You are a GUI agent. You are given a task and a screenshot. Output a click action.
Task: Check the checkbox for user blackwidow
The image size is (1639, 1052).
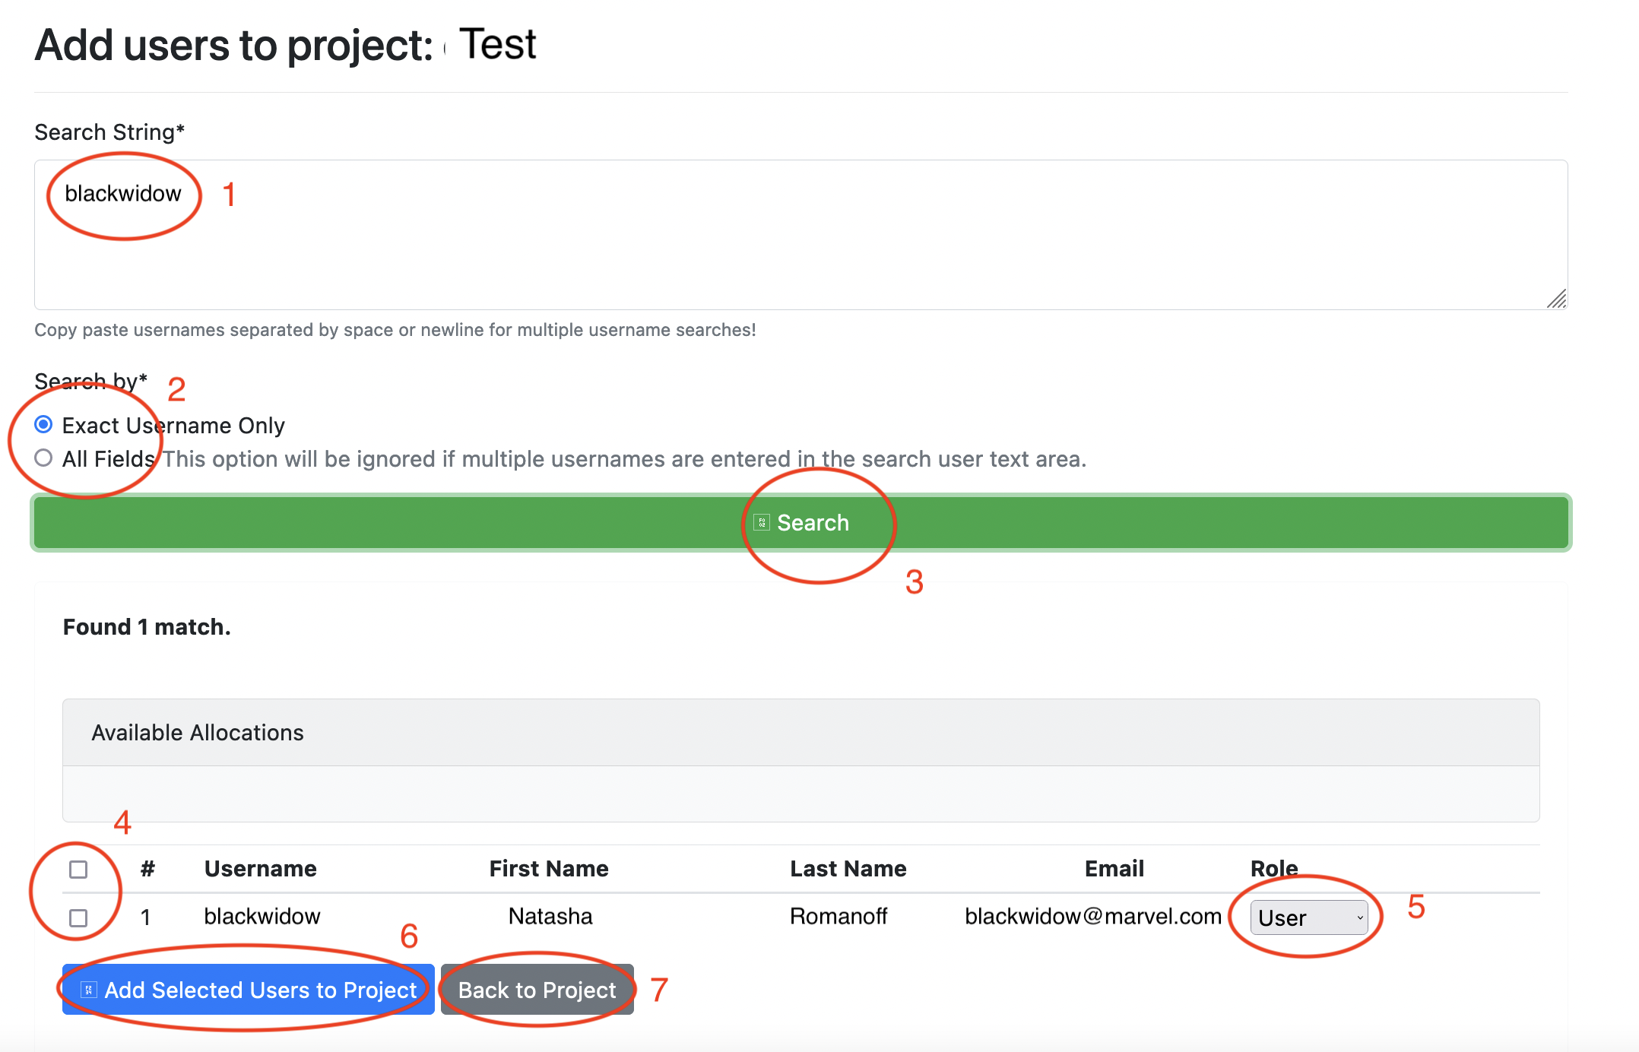coord(78,917)
